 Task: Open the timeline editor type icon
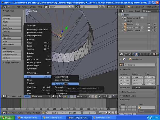tap(4, 113)
